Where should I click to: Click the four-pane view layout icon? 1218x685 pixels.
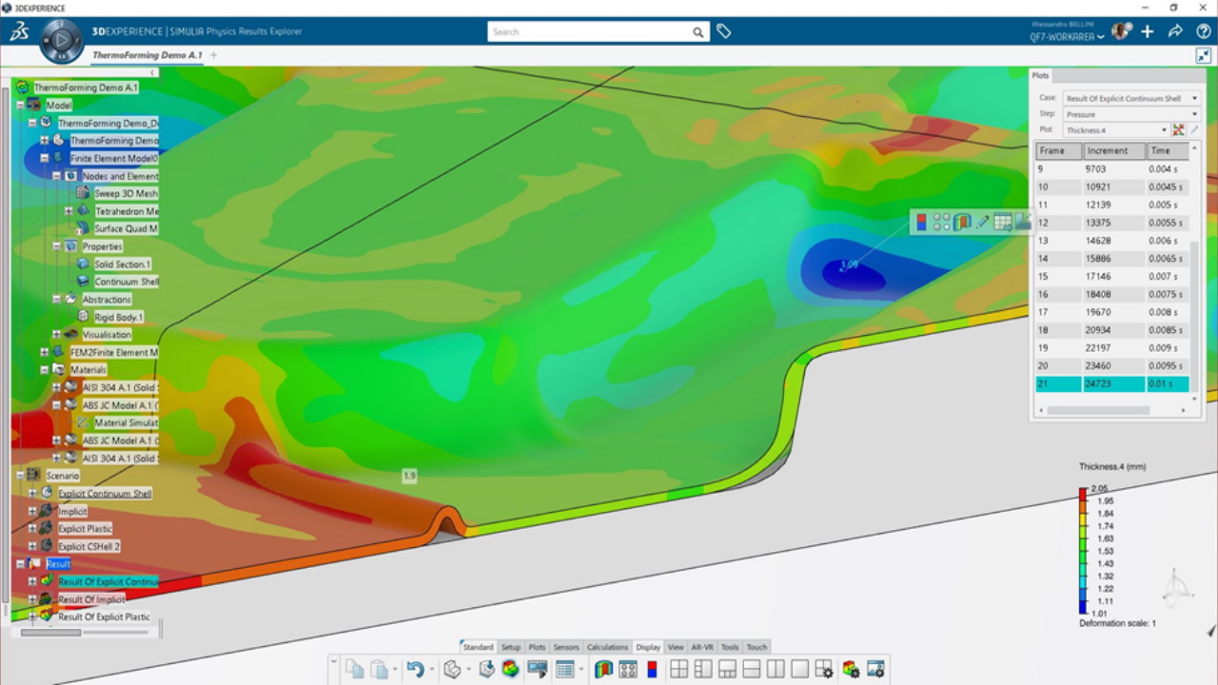pos(679,670)
